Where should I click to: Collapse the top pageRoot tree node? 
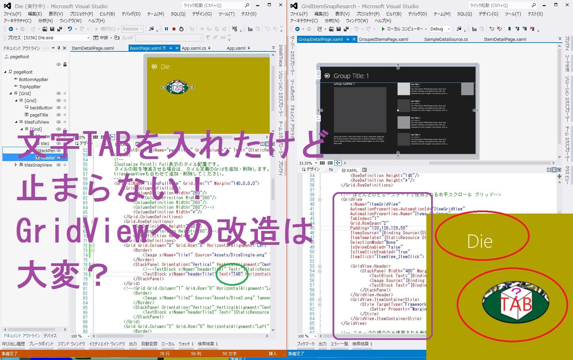tap(5, 72)
